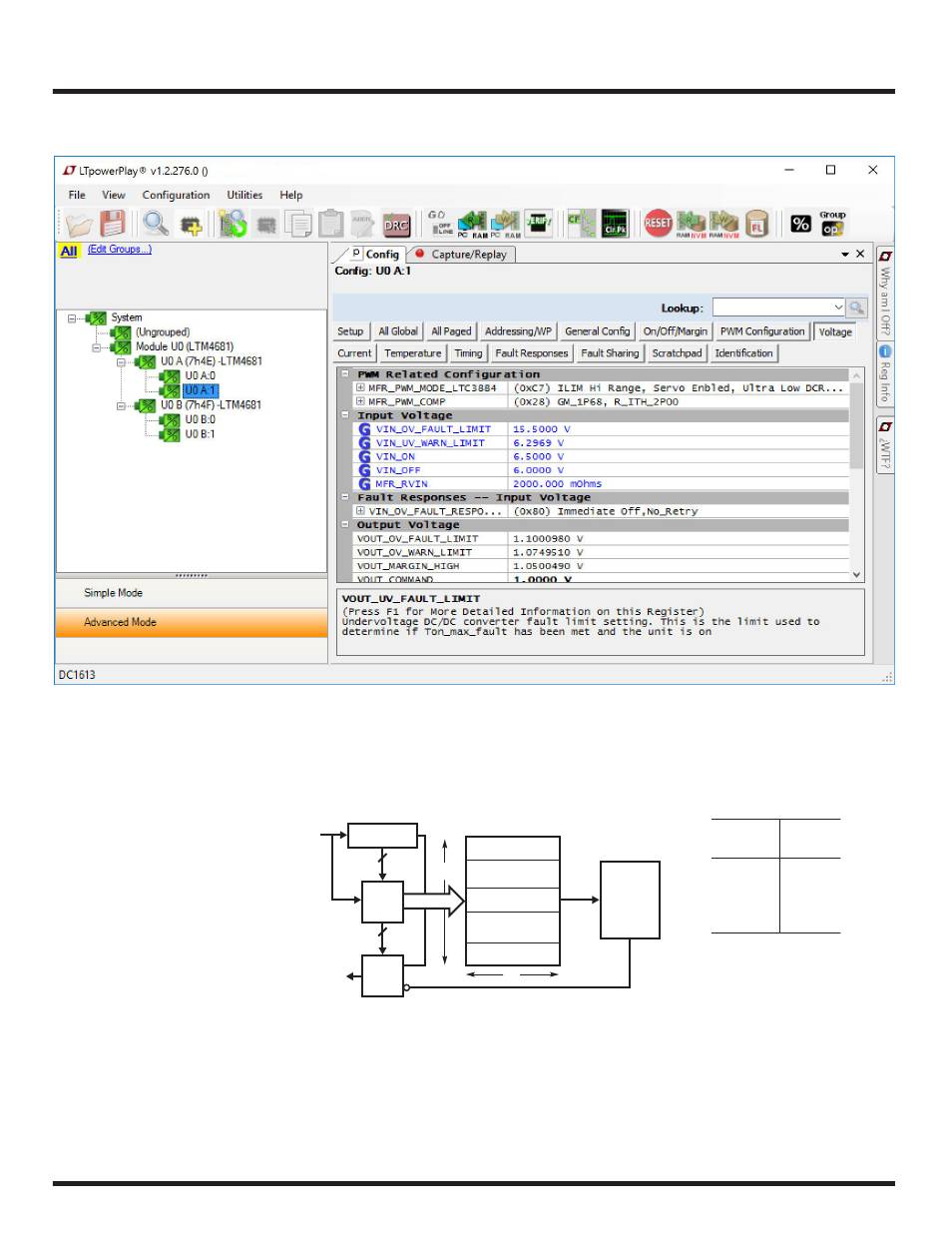Show the Fault Responses tab

[x=531, y=353]
